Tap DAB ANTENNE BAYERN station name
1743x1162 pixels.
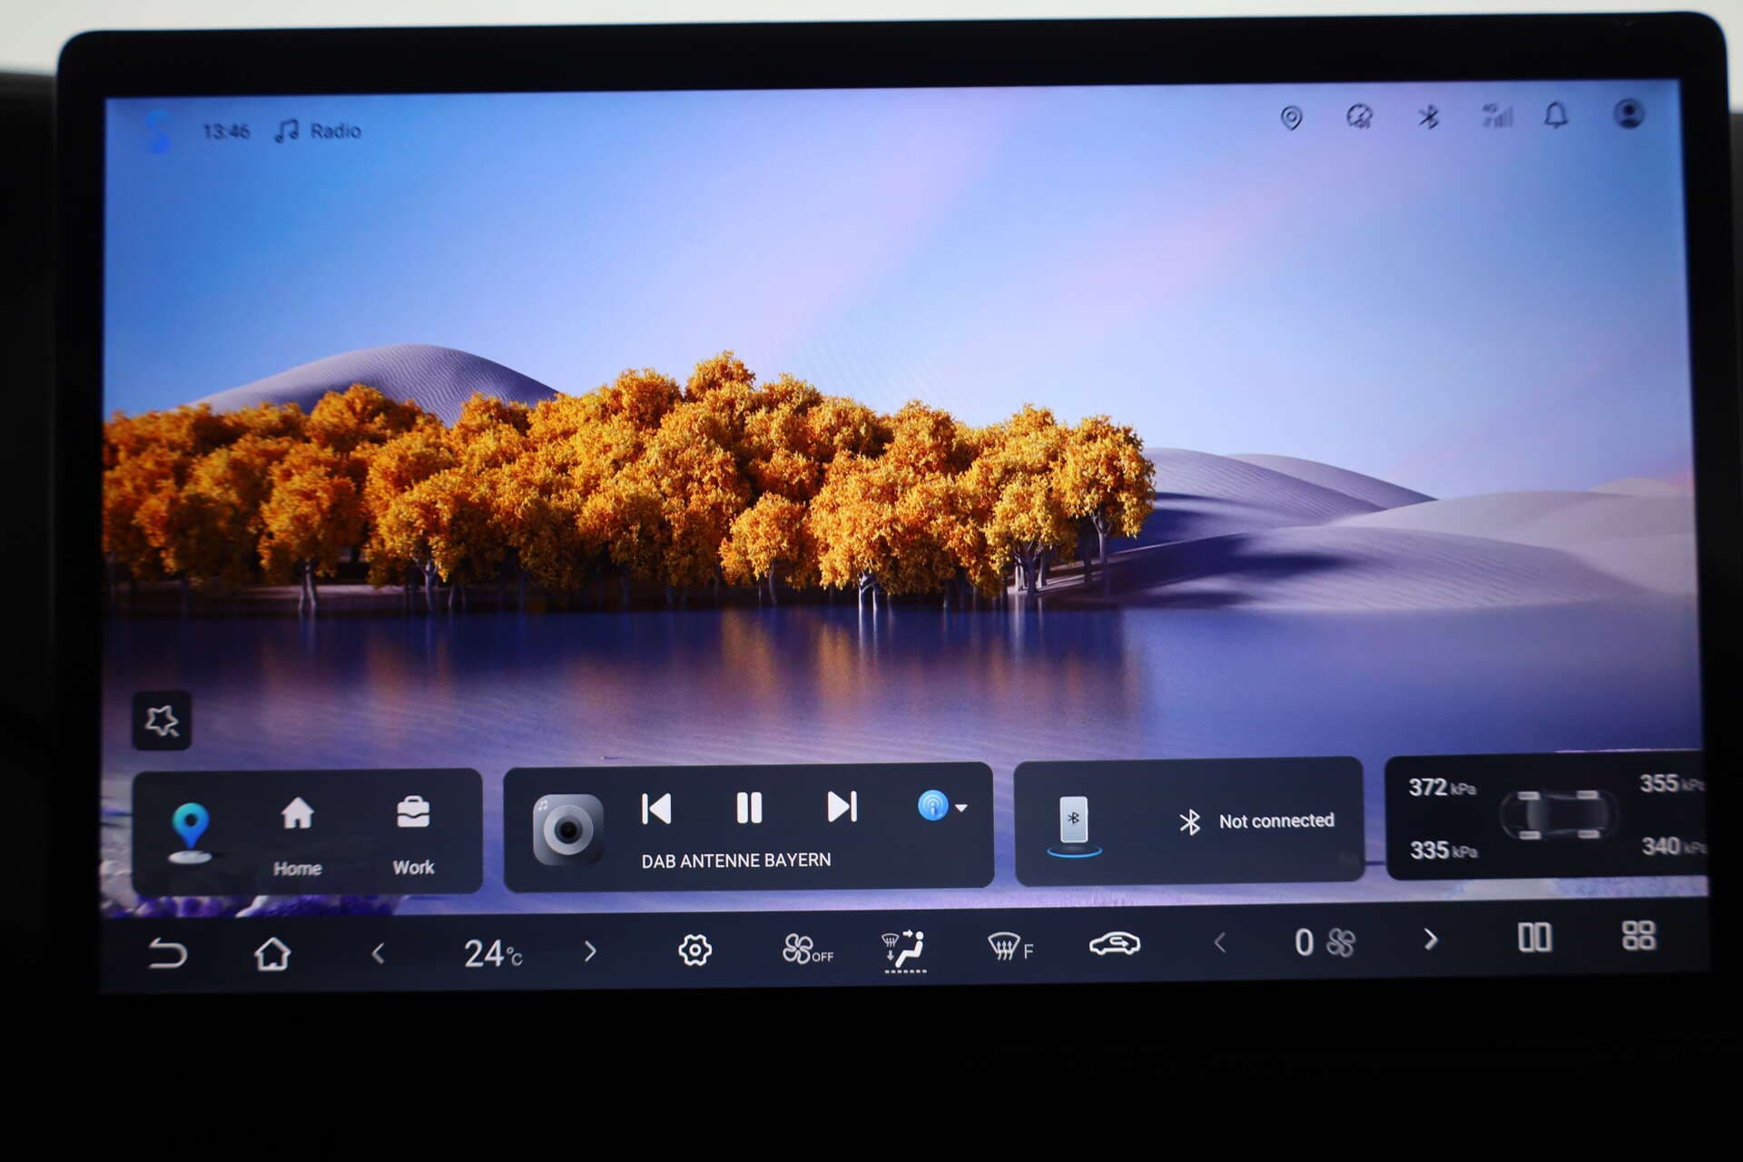click(x=736, y=861)
